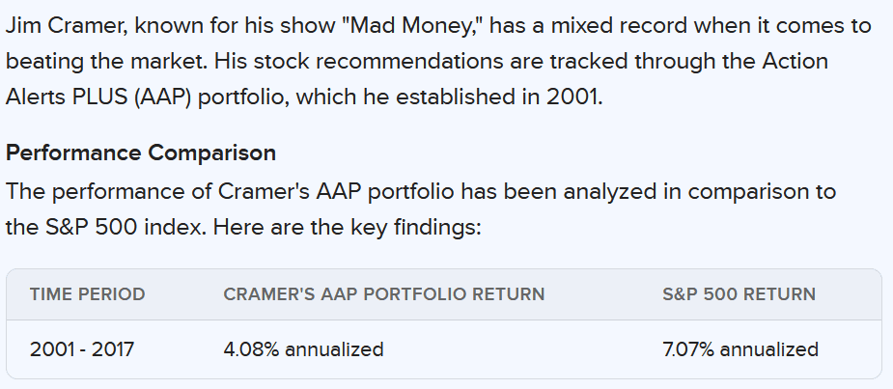This screenshot has height=389, width=893.
Task: Click the "7.07% annualized" cell
Action: pos(740,348)
